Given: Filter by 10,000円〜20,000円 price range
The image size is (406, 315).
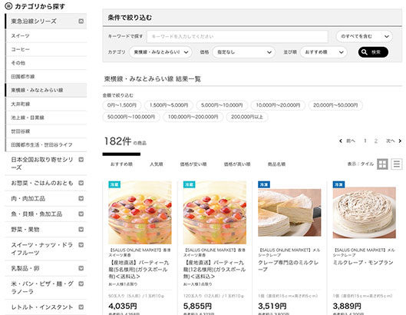Looking at the screenshot, I should (278, 105).
